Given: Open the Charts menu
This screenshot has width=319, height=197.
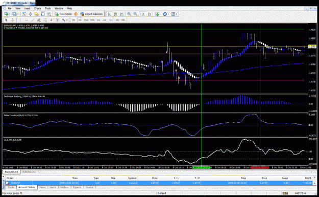Looking at the screenshot, I should pos(37,8).
